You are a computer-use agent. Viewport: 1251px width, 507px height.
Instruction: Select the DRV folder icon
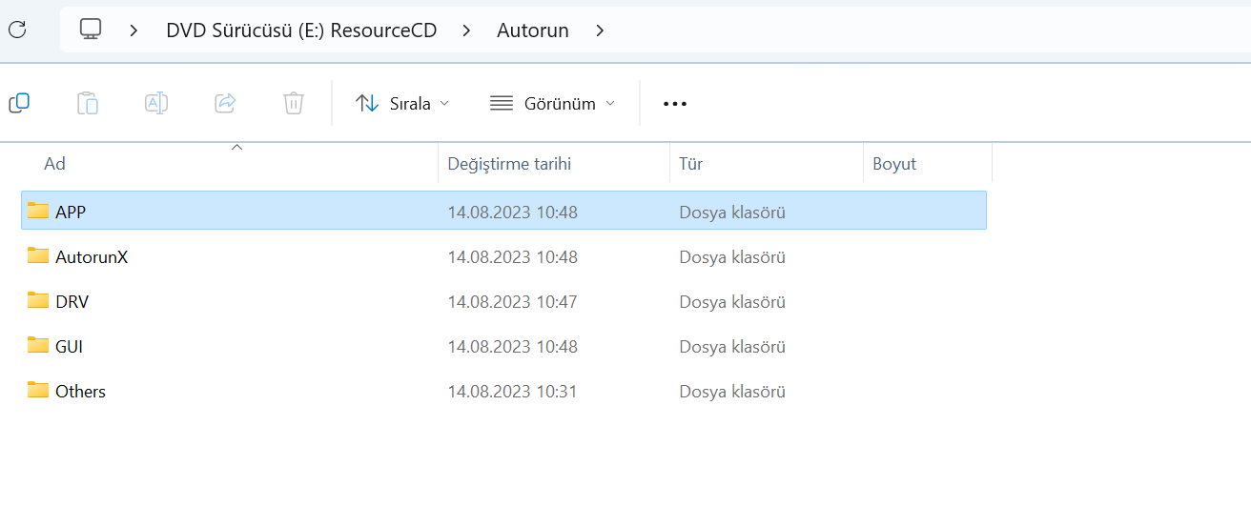pyautogui.click(x=38, y=301)
